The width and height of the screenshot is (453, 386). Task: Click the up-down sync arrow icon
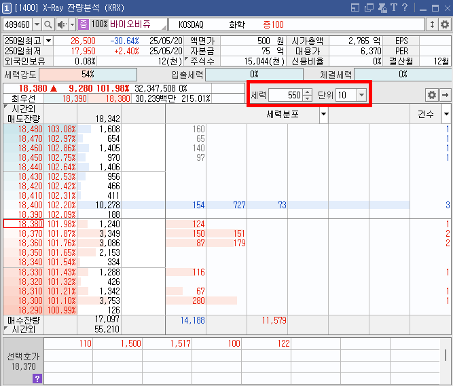432,24
